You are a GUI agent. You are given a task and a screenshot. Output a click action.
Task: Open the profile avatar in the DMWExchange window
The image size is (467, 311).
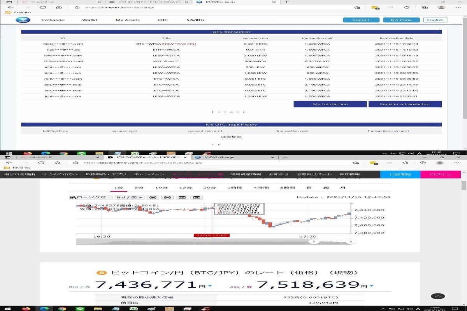pos(442,7)
